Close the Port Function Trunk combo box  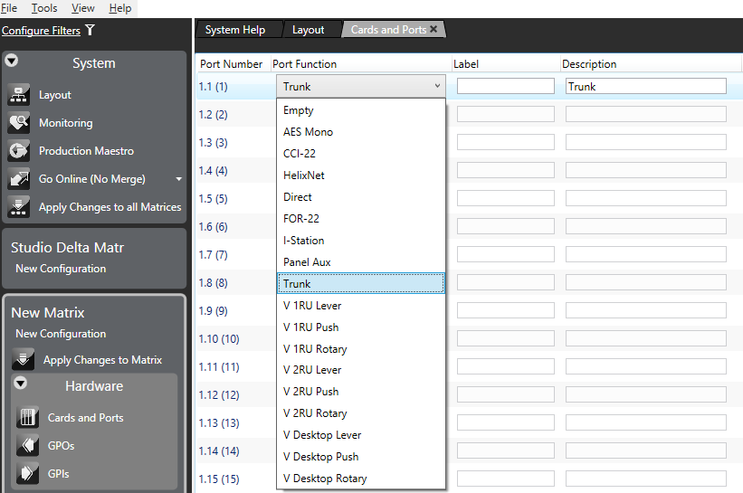coord(437,87)
